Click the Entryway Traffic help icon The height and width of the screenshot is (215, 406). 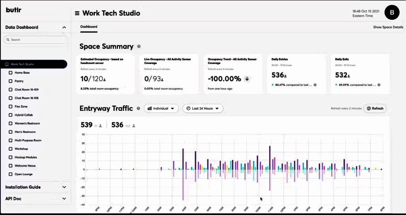coord(138,108)
